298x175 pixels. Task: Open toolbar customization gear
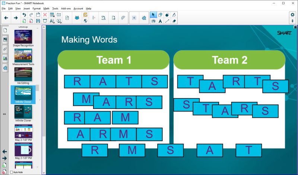click(x=292, y=14)
